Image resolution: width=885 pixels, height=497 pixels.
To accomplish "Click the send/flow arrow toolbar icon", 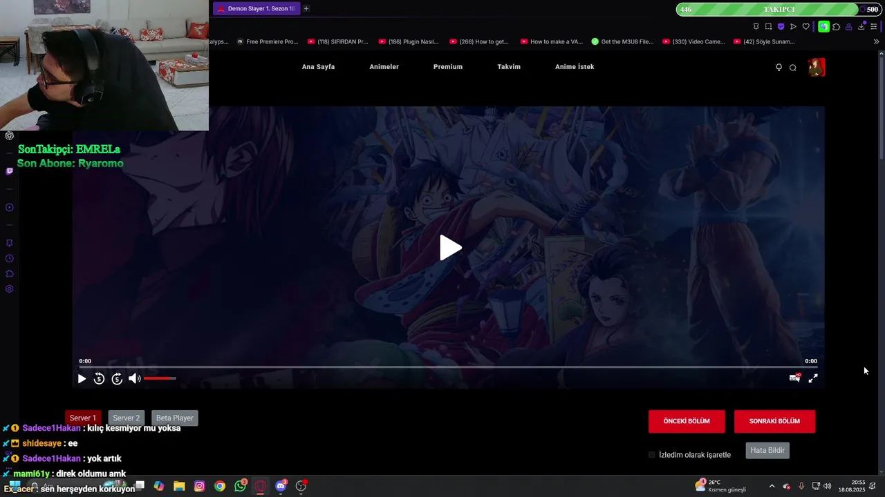I will pyautogui.click(x=793, y=26).
